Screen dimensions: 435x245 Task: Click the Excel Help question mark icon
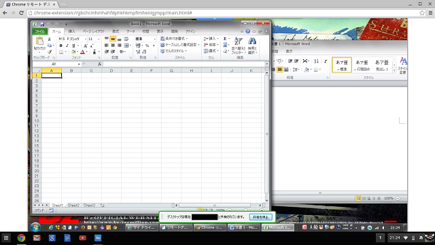(x=247, y=31)
